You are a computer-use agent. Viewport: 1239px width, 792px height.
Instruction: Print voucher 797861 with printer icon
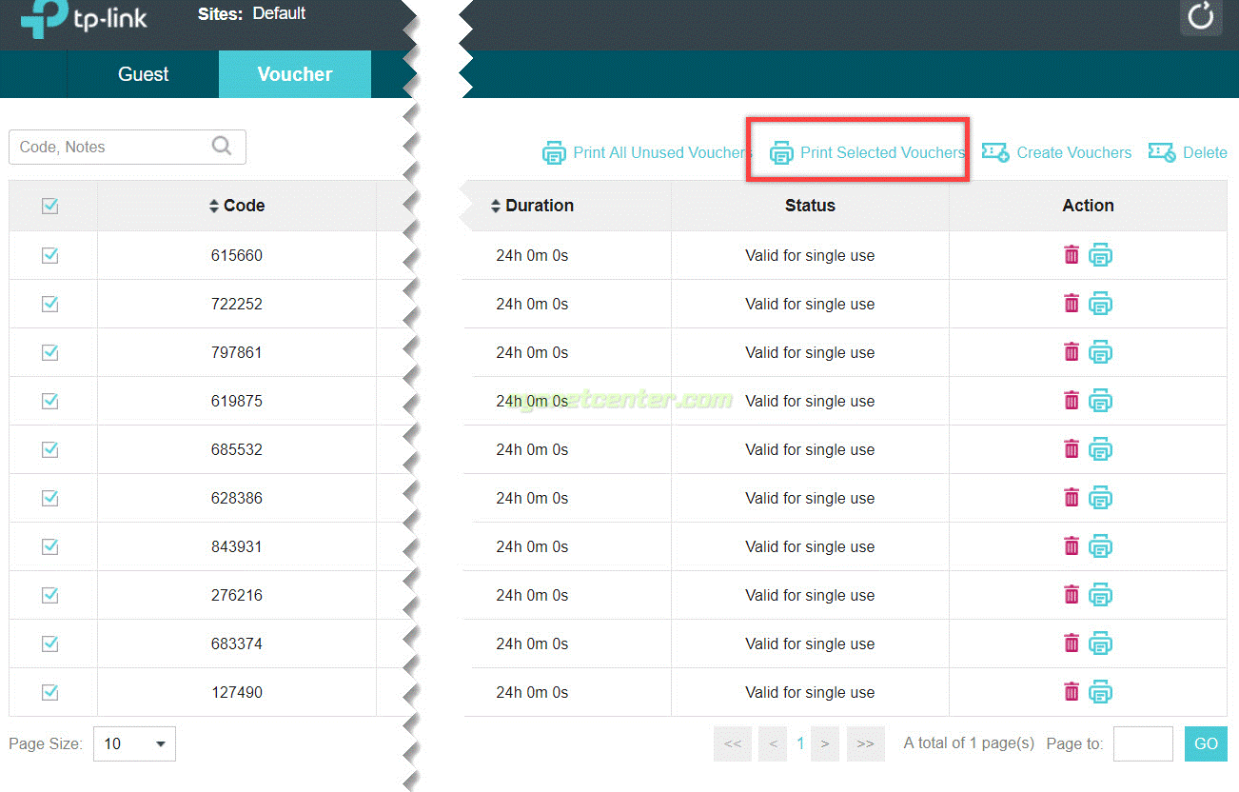[x=1100, y=352]
